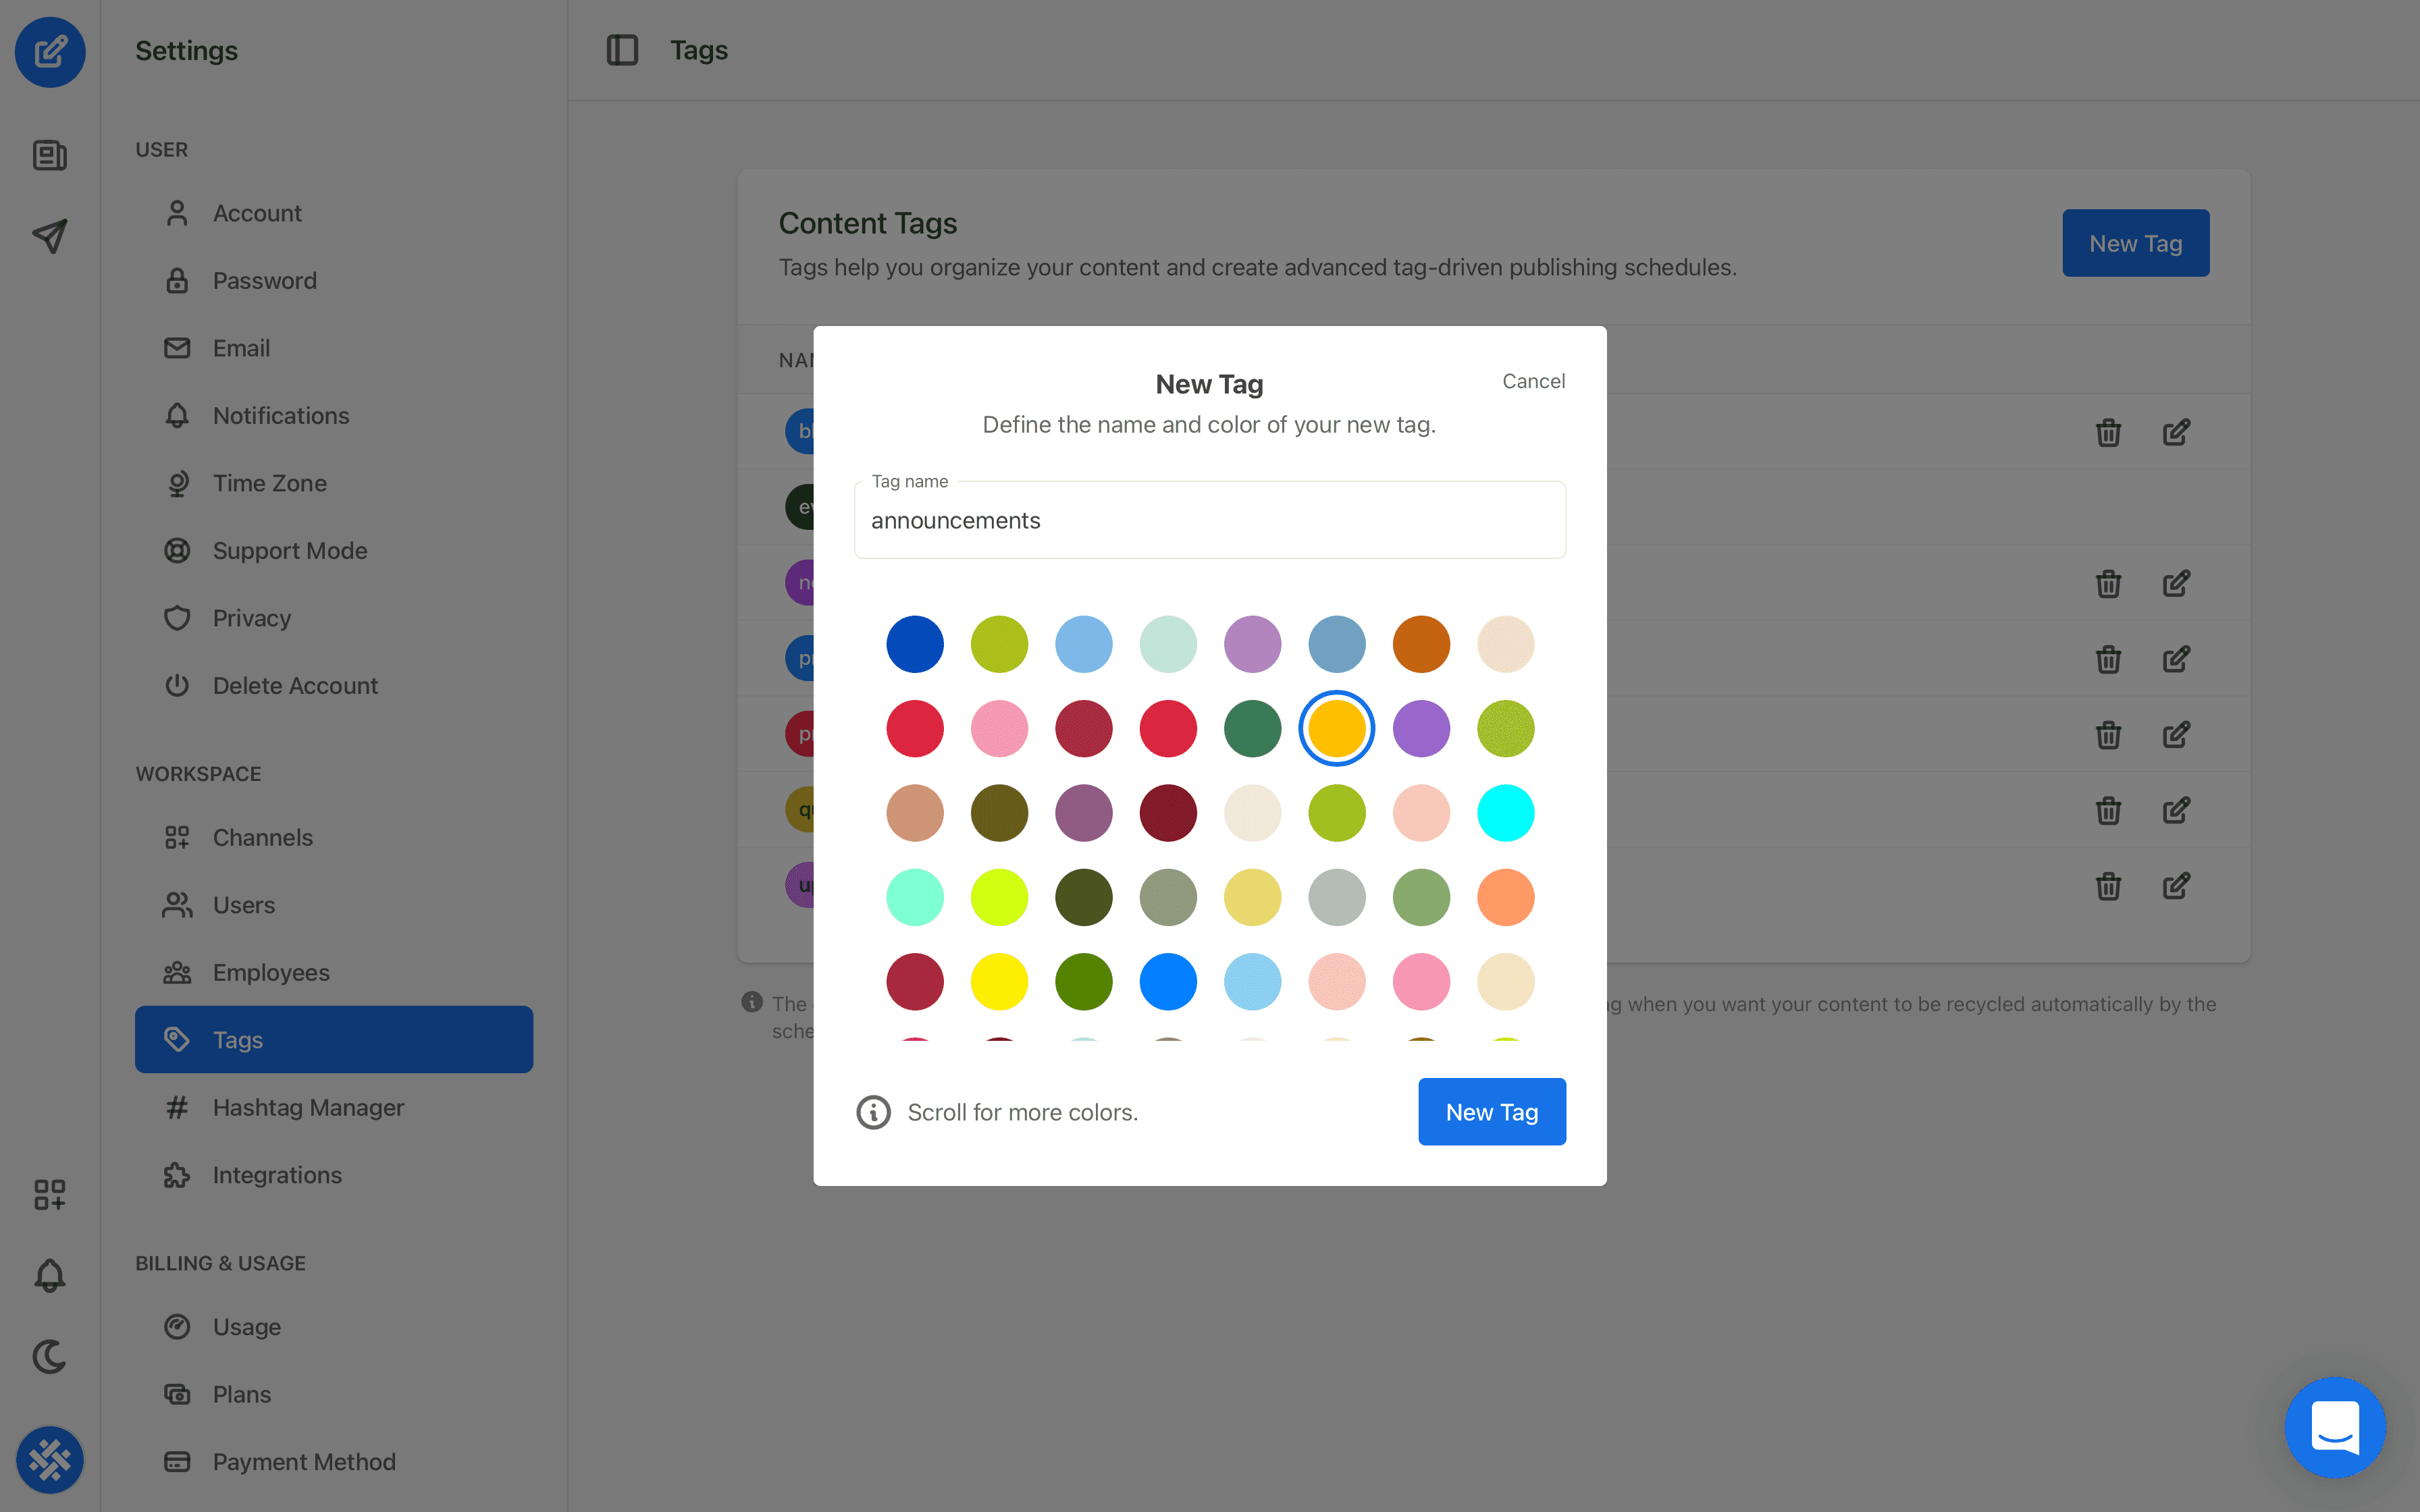This screenshot has height=1512, width=2420.
Task: Pick the dark blue color swatch
Action: point(914,644)
